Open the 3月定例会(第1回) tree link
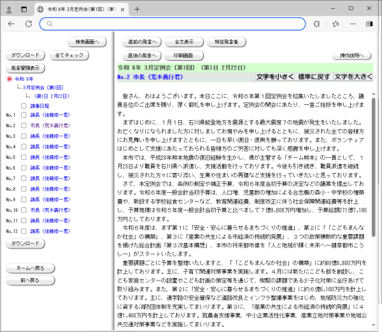 click(x=43, y=87)
